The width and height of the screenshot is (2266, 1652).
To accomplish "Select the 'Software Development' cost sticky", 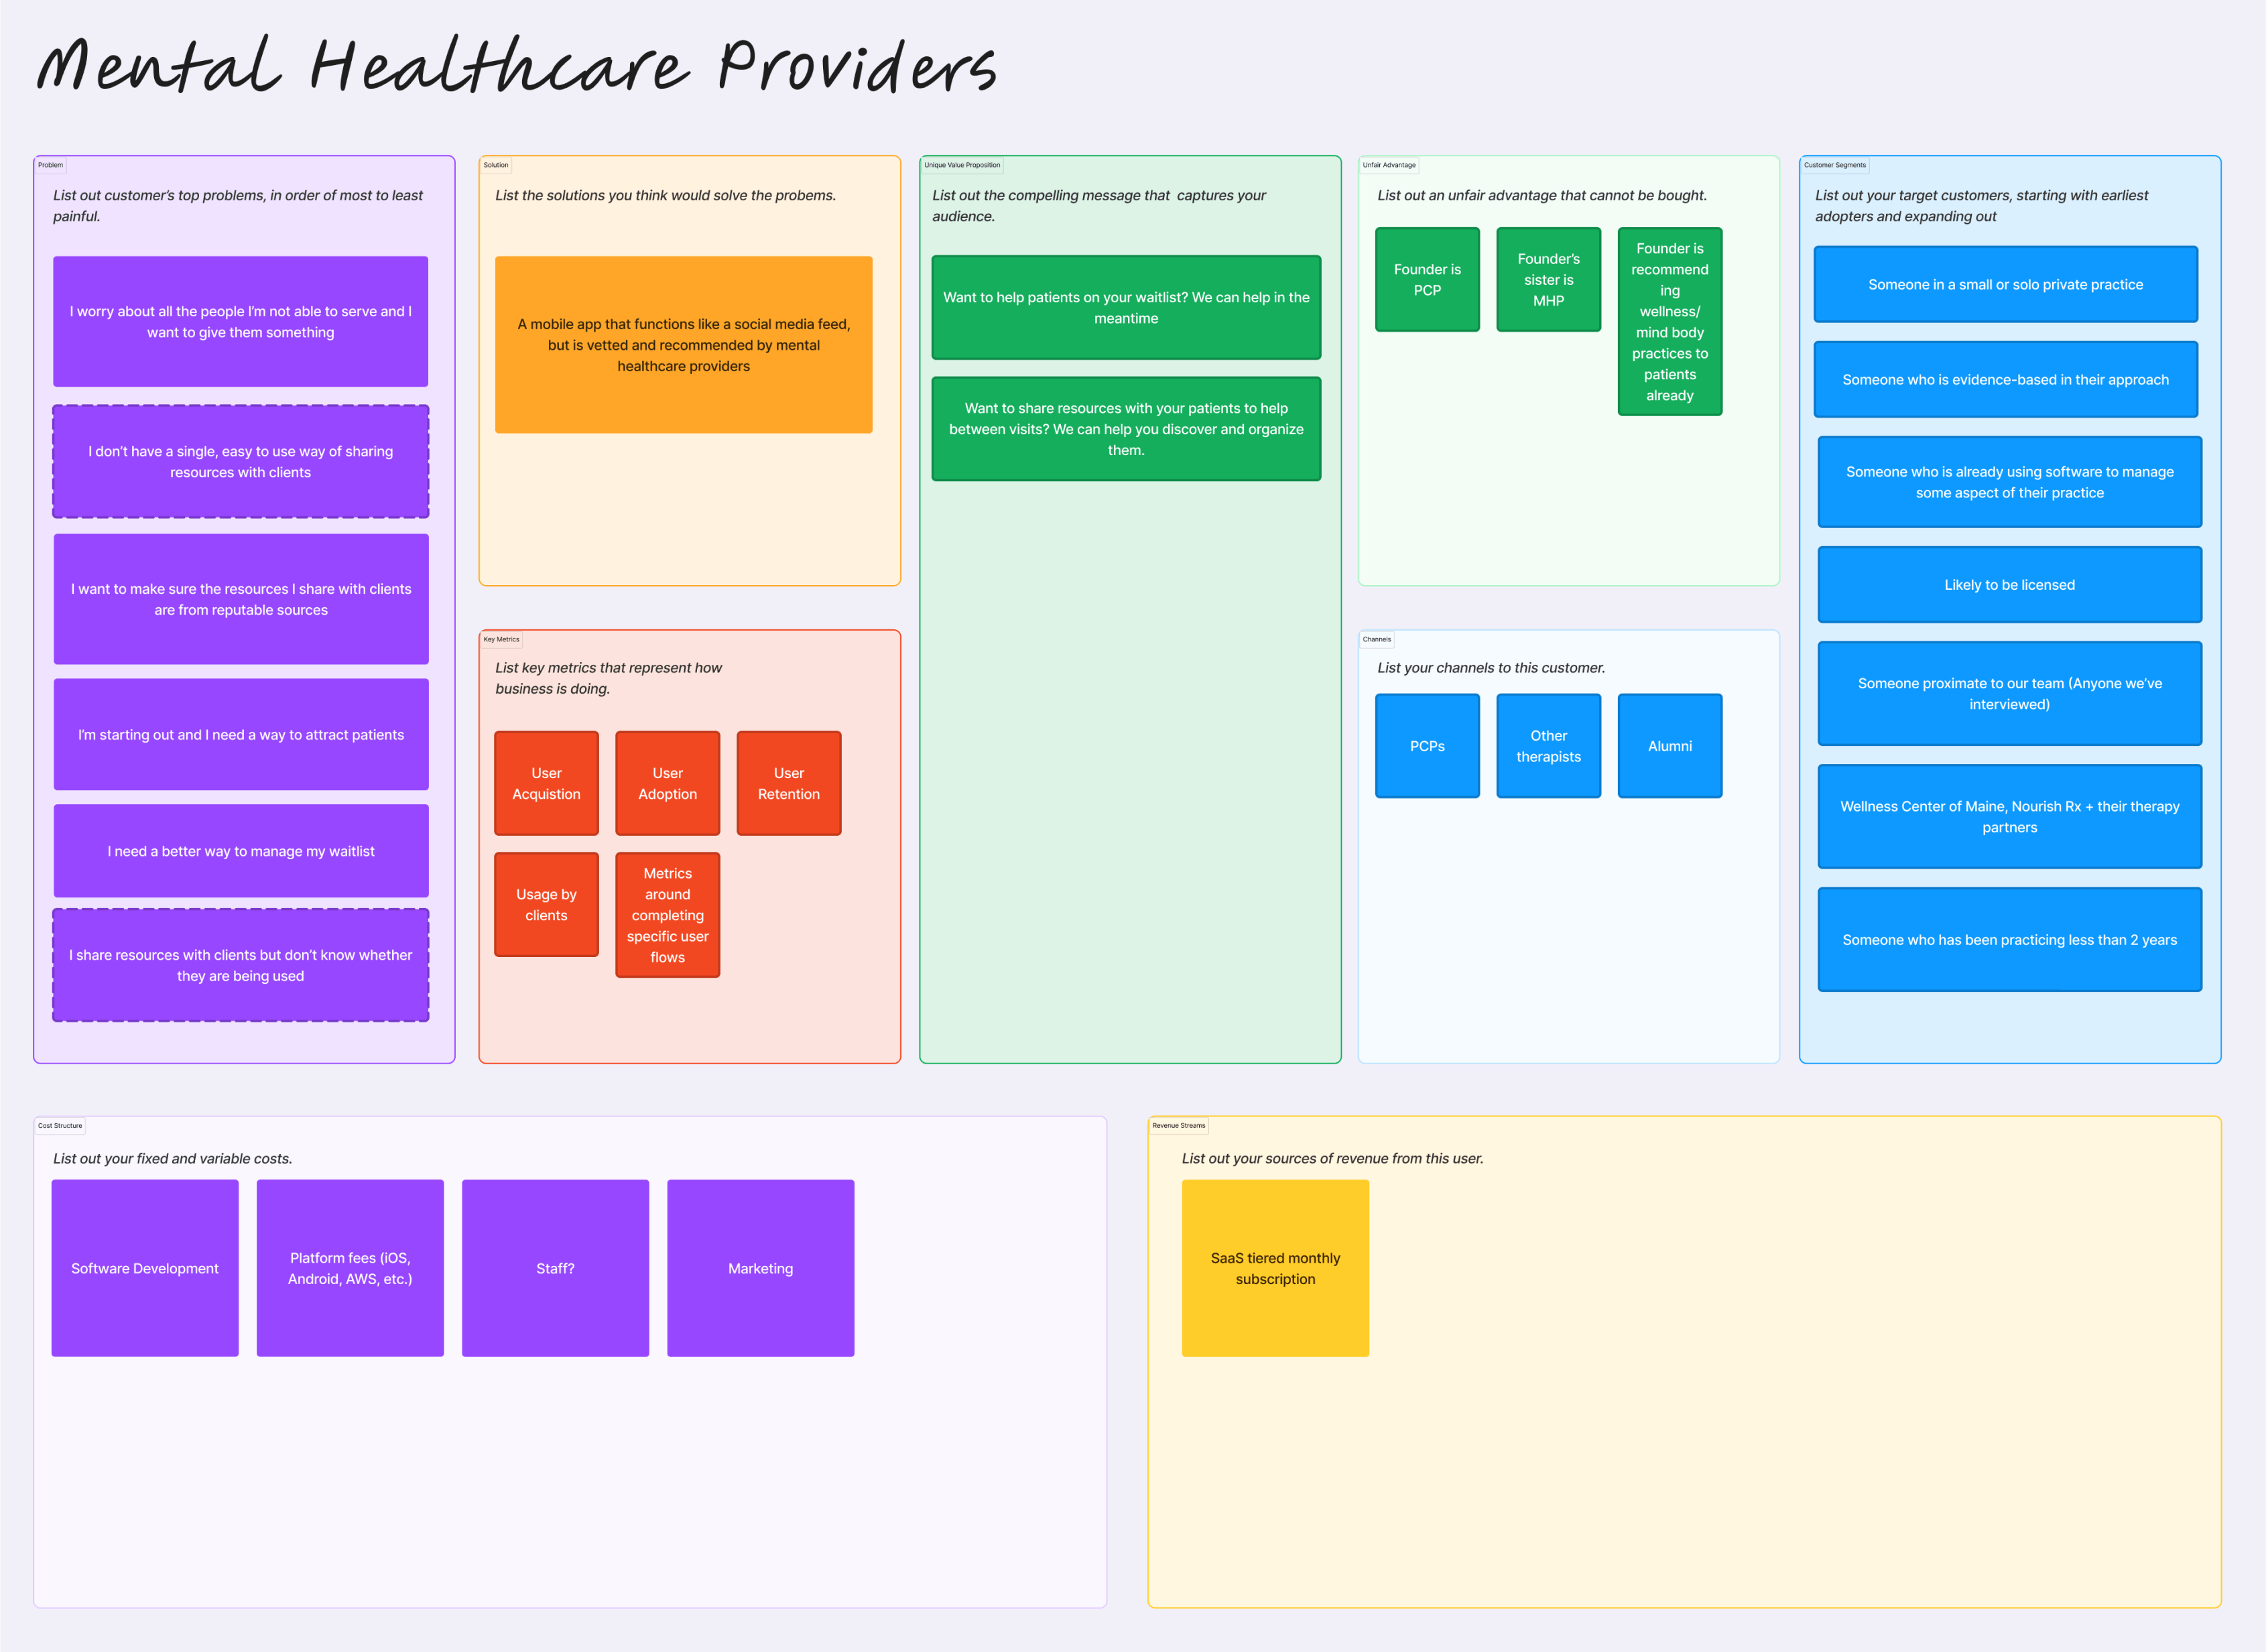I will [x=145, y=1268].
